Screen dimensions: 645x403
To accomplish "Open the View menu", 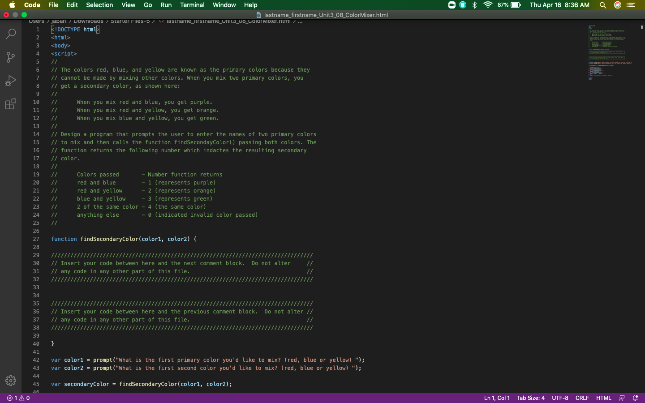I will 128,5.
